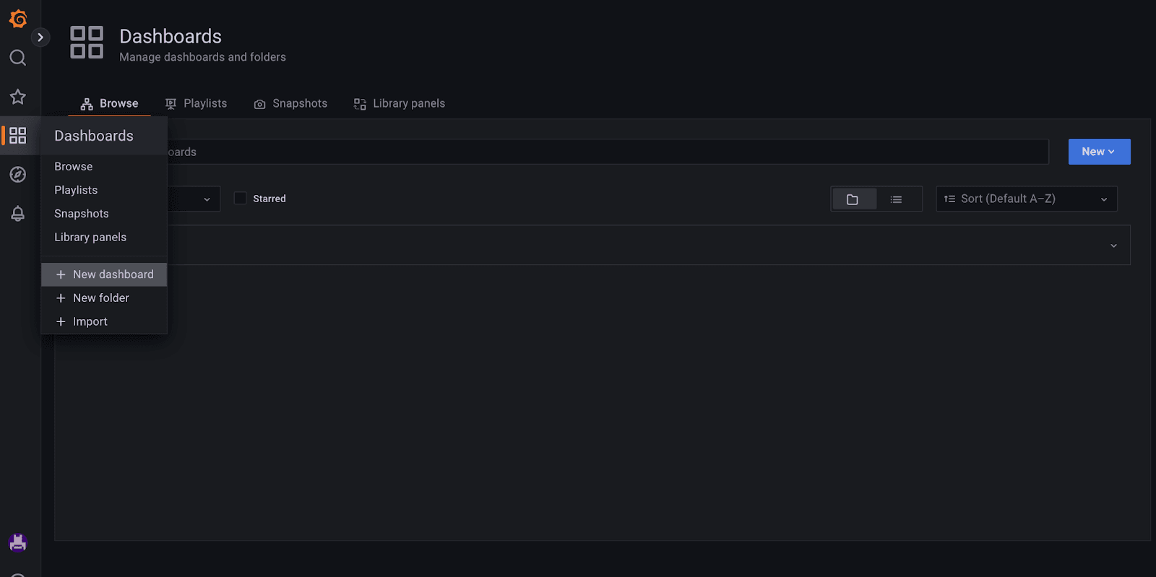Switch to the Library panels tab
The height and width of the screenshot is (577, 1156).
tap(399, 103)
